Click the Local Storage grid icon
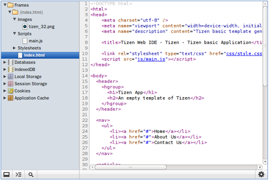269x180 pixels. click(11, 77)
